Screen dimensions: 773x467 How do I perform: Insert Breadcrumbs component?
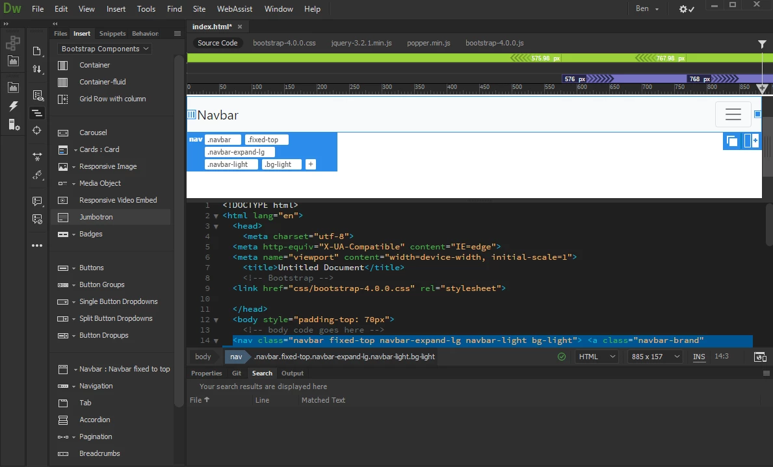[x=99, y=453]
